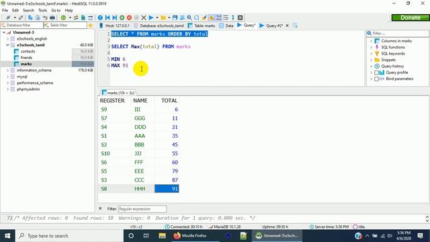Expand the e3schools_english database node
The width and height of the screenshot is (430, 242).
(x=7, y=39)
